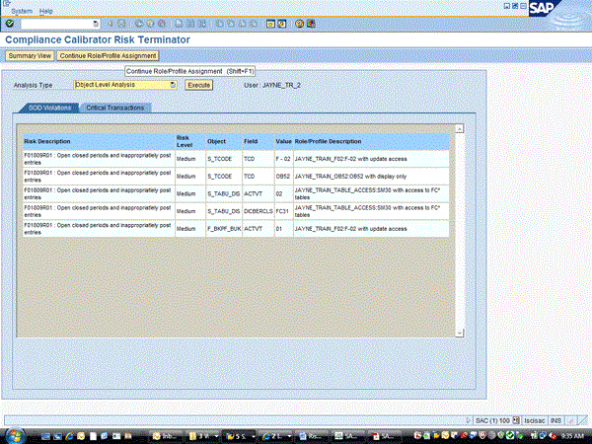Image resolution: width=592 pixels, height=444 pixels.
Task: Open the System menu
Action: [x=22, y=10]
